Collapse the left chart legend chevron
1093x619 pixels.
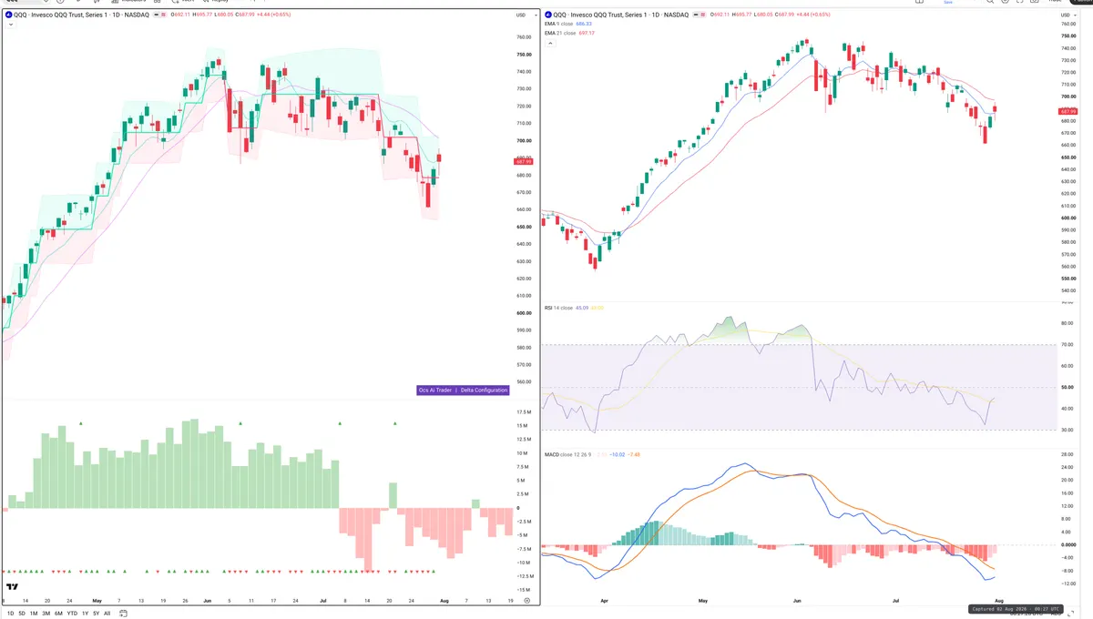(x=9, y=25)
